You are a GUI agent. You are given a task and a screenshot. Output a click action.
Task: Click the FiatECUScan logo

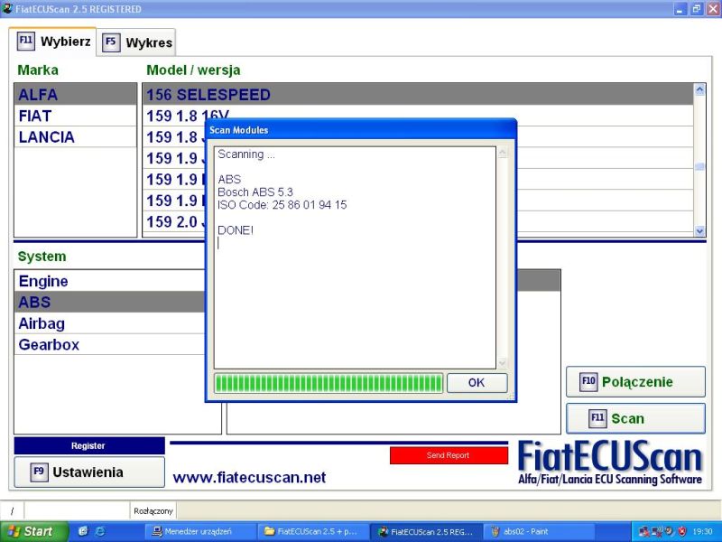click(x=610, y=463)
